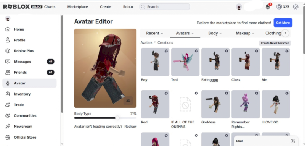Click the Body Type slider handle
The image size is (305, 146).
click(x=117, y=118)
